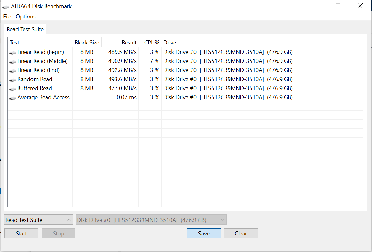This screenshot has height=252, width=372.
Task: Click the Linear Read (End) disk icon
Action: (x=13, y=70)
